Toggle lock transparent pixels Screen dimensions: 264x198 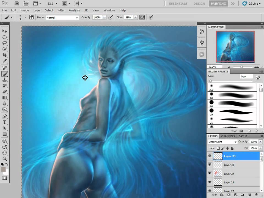(x=218, y=148)
